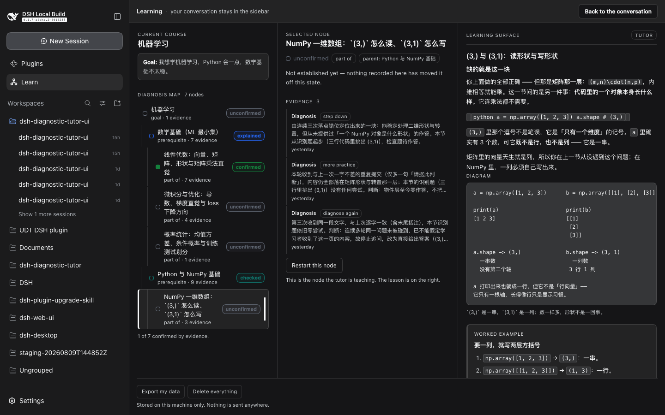
Task: Open the DSH workspace folder
Action: (x=65, y=283)
